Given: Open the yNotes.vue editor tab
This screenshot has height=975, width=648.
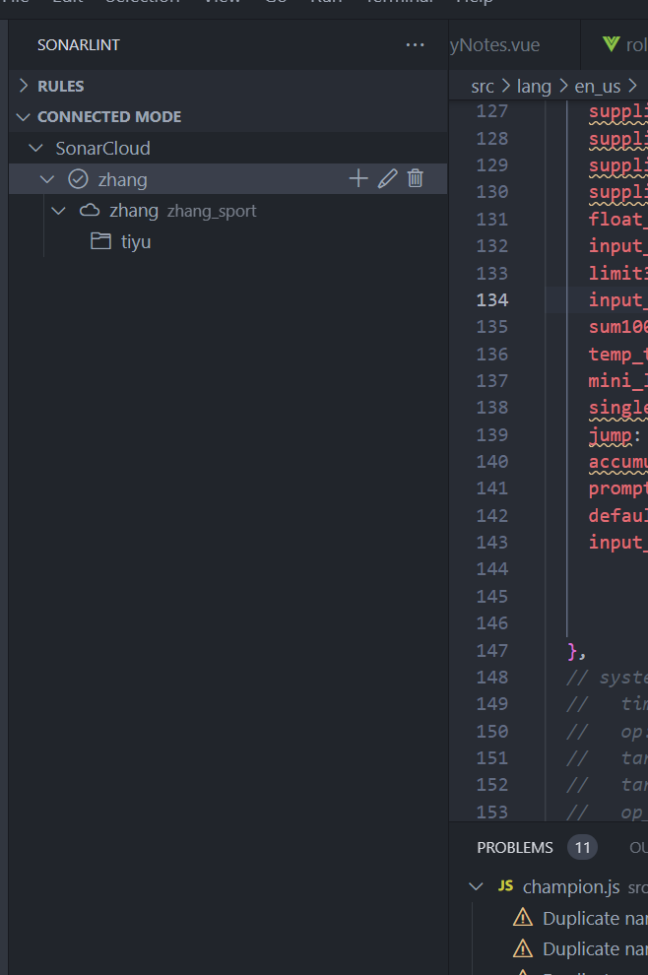Looking at the screenshot, I should [494, 45].
